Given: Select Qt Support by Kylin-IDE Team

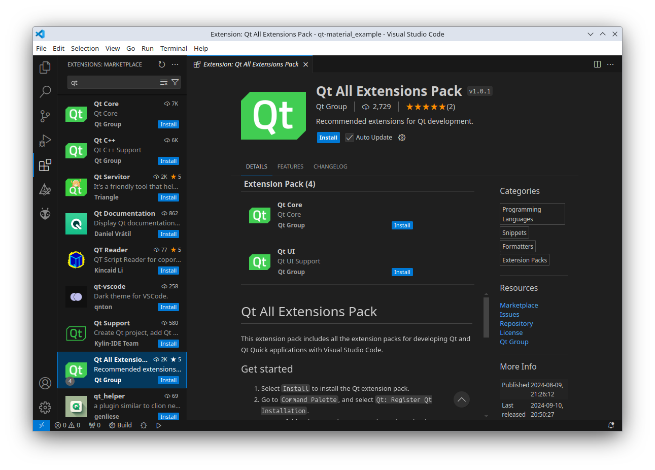Looking at the screenshot, I should point(122,333).
